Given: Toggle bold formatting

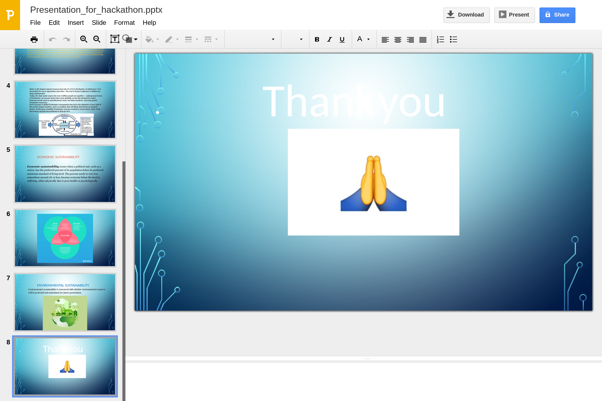Looking at the screenshot, I should (x=317, y=39).
